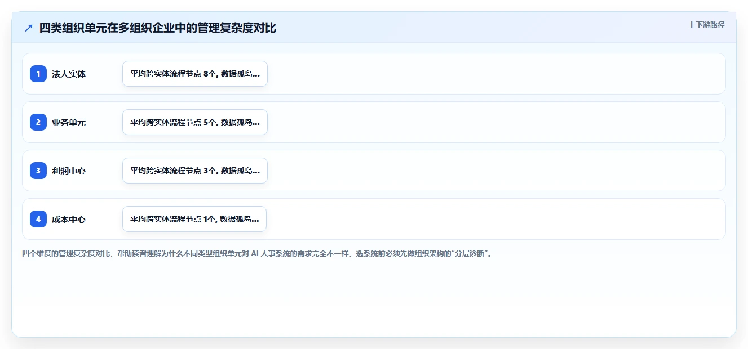Image resolution: width=748 pixels, height=349 pixels.
Task: Click the title 四类组织单元在多组织企业中的管理复杂度对比
Action: pyautogui.click(x=158, y=28)
